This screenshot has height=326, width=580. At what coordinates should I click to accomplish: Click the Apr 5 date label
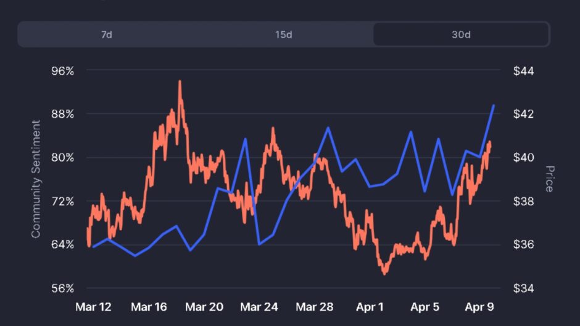tap(425, 306)
